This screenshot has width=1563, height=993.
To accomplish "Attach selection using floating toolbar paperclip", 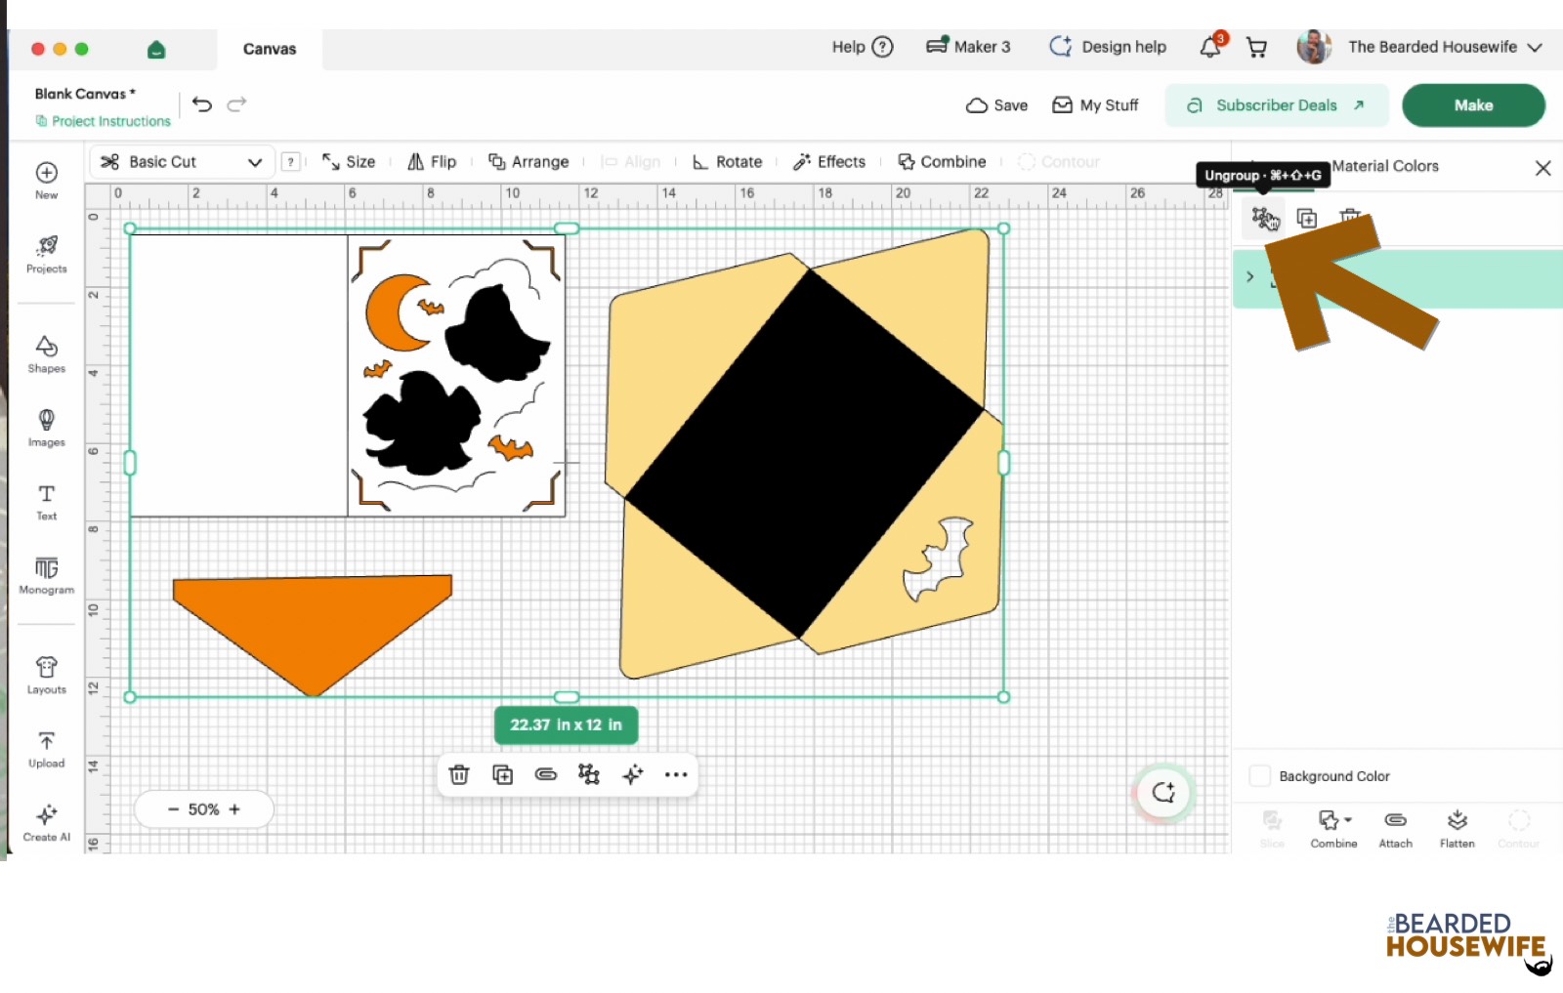I will click(546, 774).
